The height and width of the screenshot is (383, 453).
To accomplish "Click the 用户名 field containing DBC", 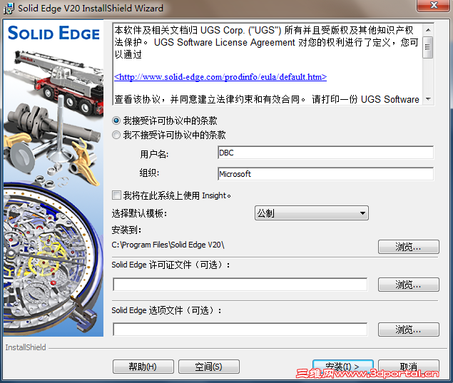I will pos(325,153).
